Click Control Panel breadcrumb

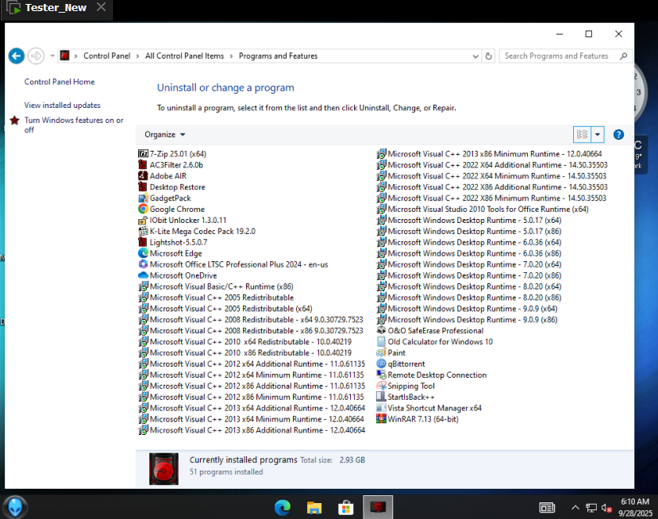coord(106,56)
